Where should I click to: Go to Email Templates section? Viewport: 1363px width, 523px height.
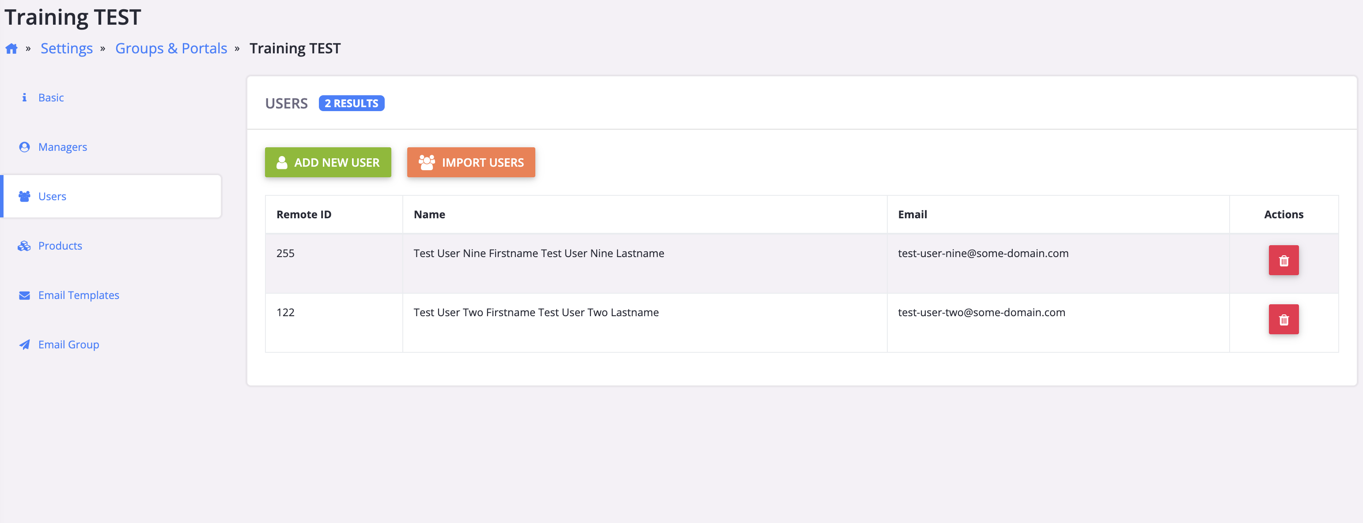[78, 295]
